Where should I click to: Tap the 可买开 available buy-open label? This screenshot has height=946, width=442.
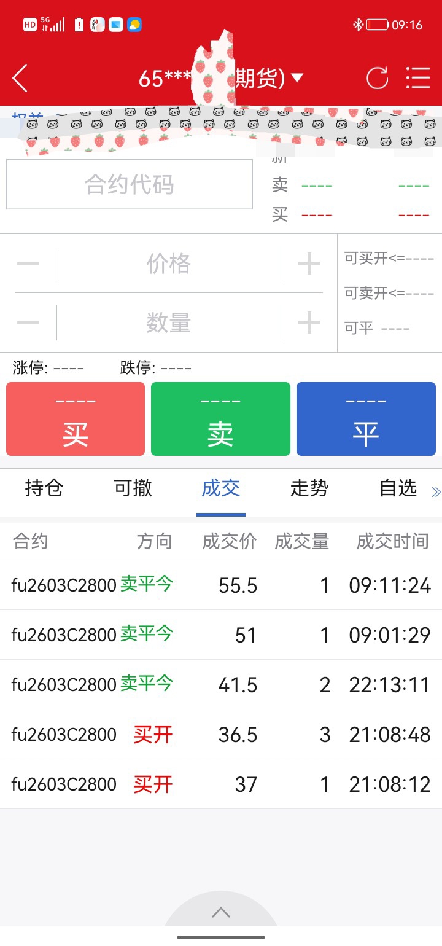[389, 258]
